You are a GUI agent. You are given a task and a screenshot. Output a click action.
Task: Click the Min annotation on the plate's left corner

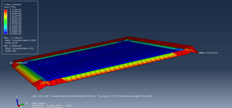point(19,63)
